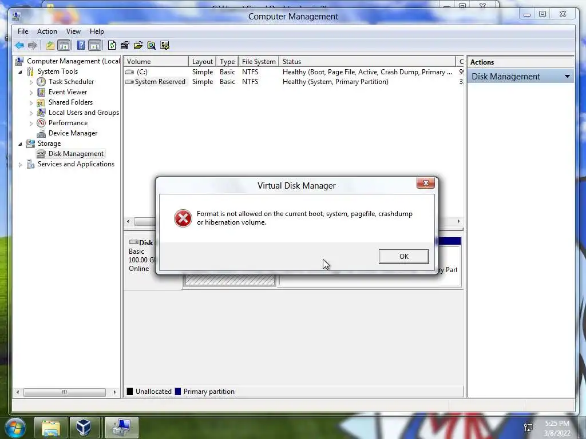Image resolution: width=586 pixels, height=439 pixels.
Task: Select the Local Users and Groups icon
Action: tap(41, 113)
